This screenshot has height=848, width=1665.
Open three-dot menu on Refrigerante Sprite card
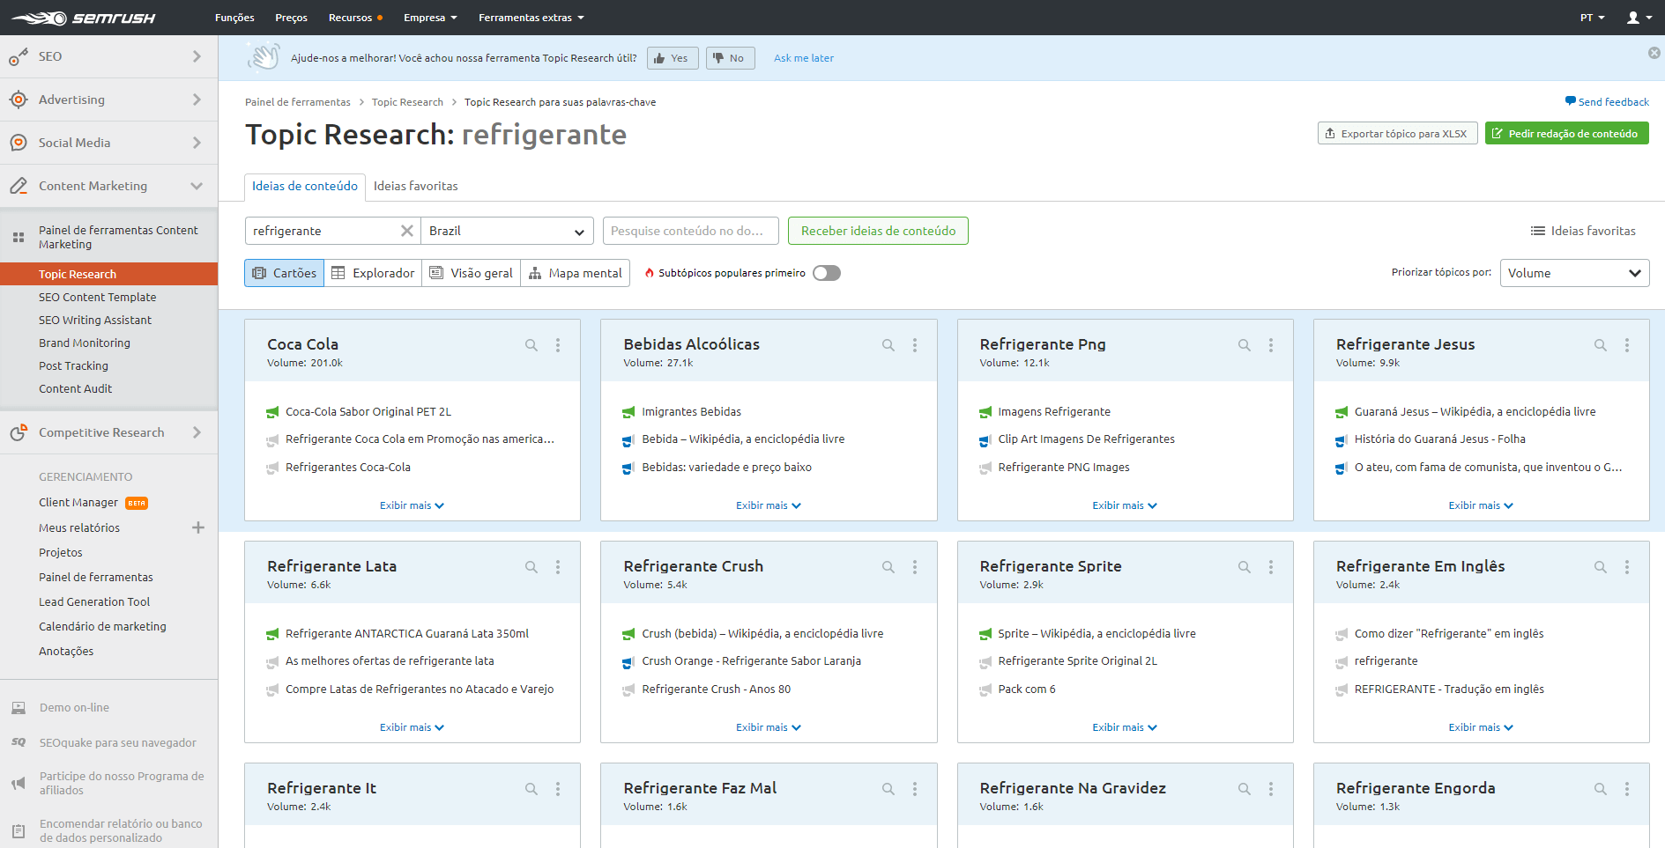point(1271,567)
